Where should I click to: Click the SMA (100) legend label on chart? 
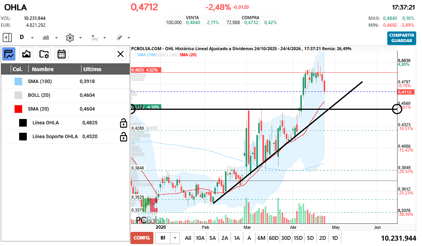147,55
